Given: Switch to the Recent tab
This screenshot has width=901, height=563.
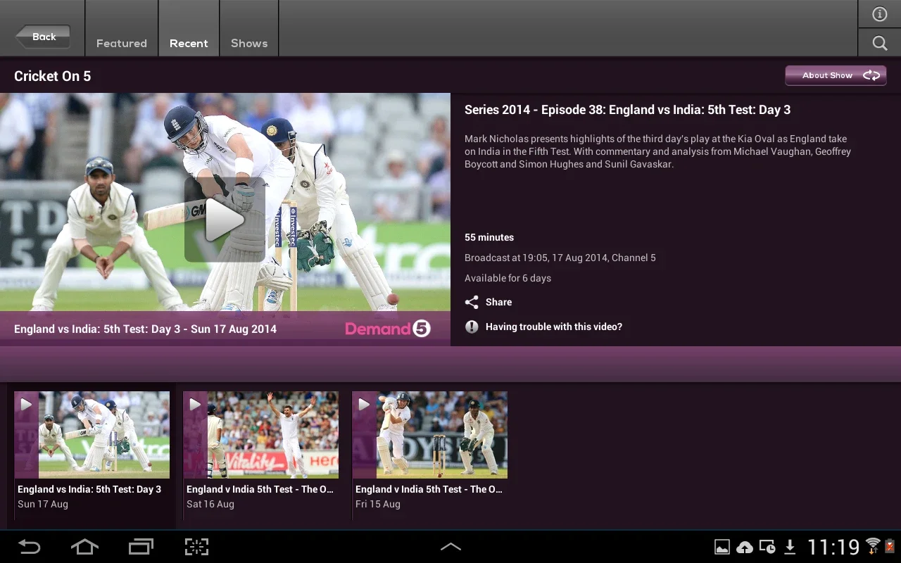Looking at the screenshot, I should (x=189, y=28).
